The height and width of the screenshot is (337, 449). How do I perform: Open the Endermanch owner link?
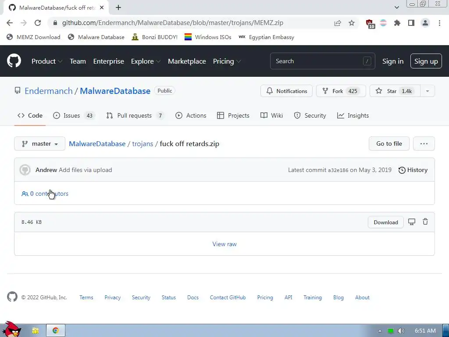[48, 91]
